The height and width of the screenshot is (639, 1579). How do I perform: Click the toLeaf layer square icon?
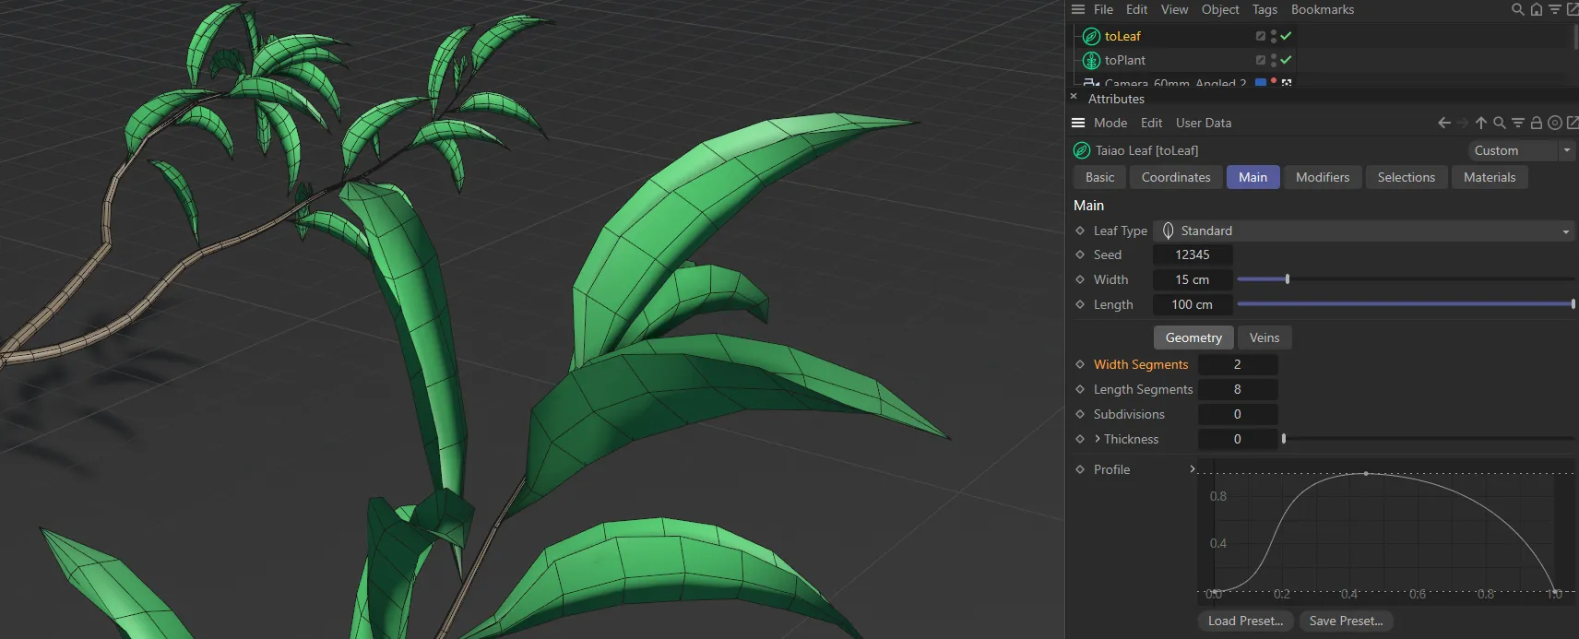click(1260, 36)
